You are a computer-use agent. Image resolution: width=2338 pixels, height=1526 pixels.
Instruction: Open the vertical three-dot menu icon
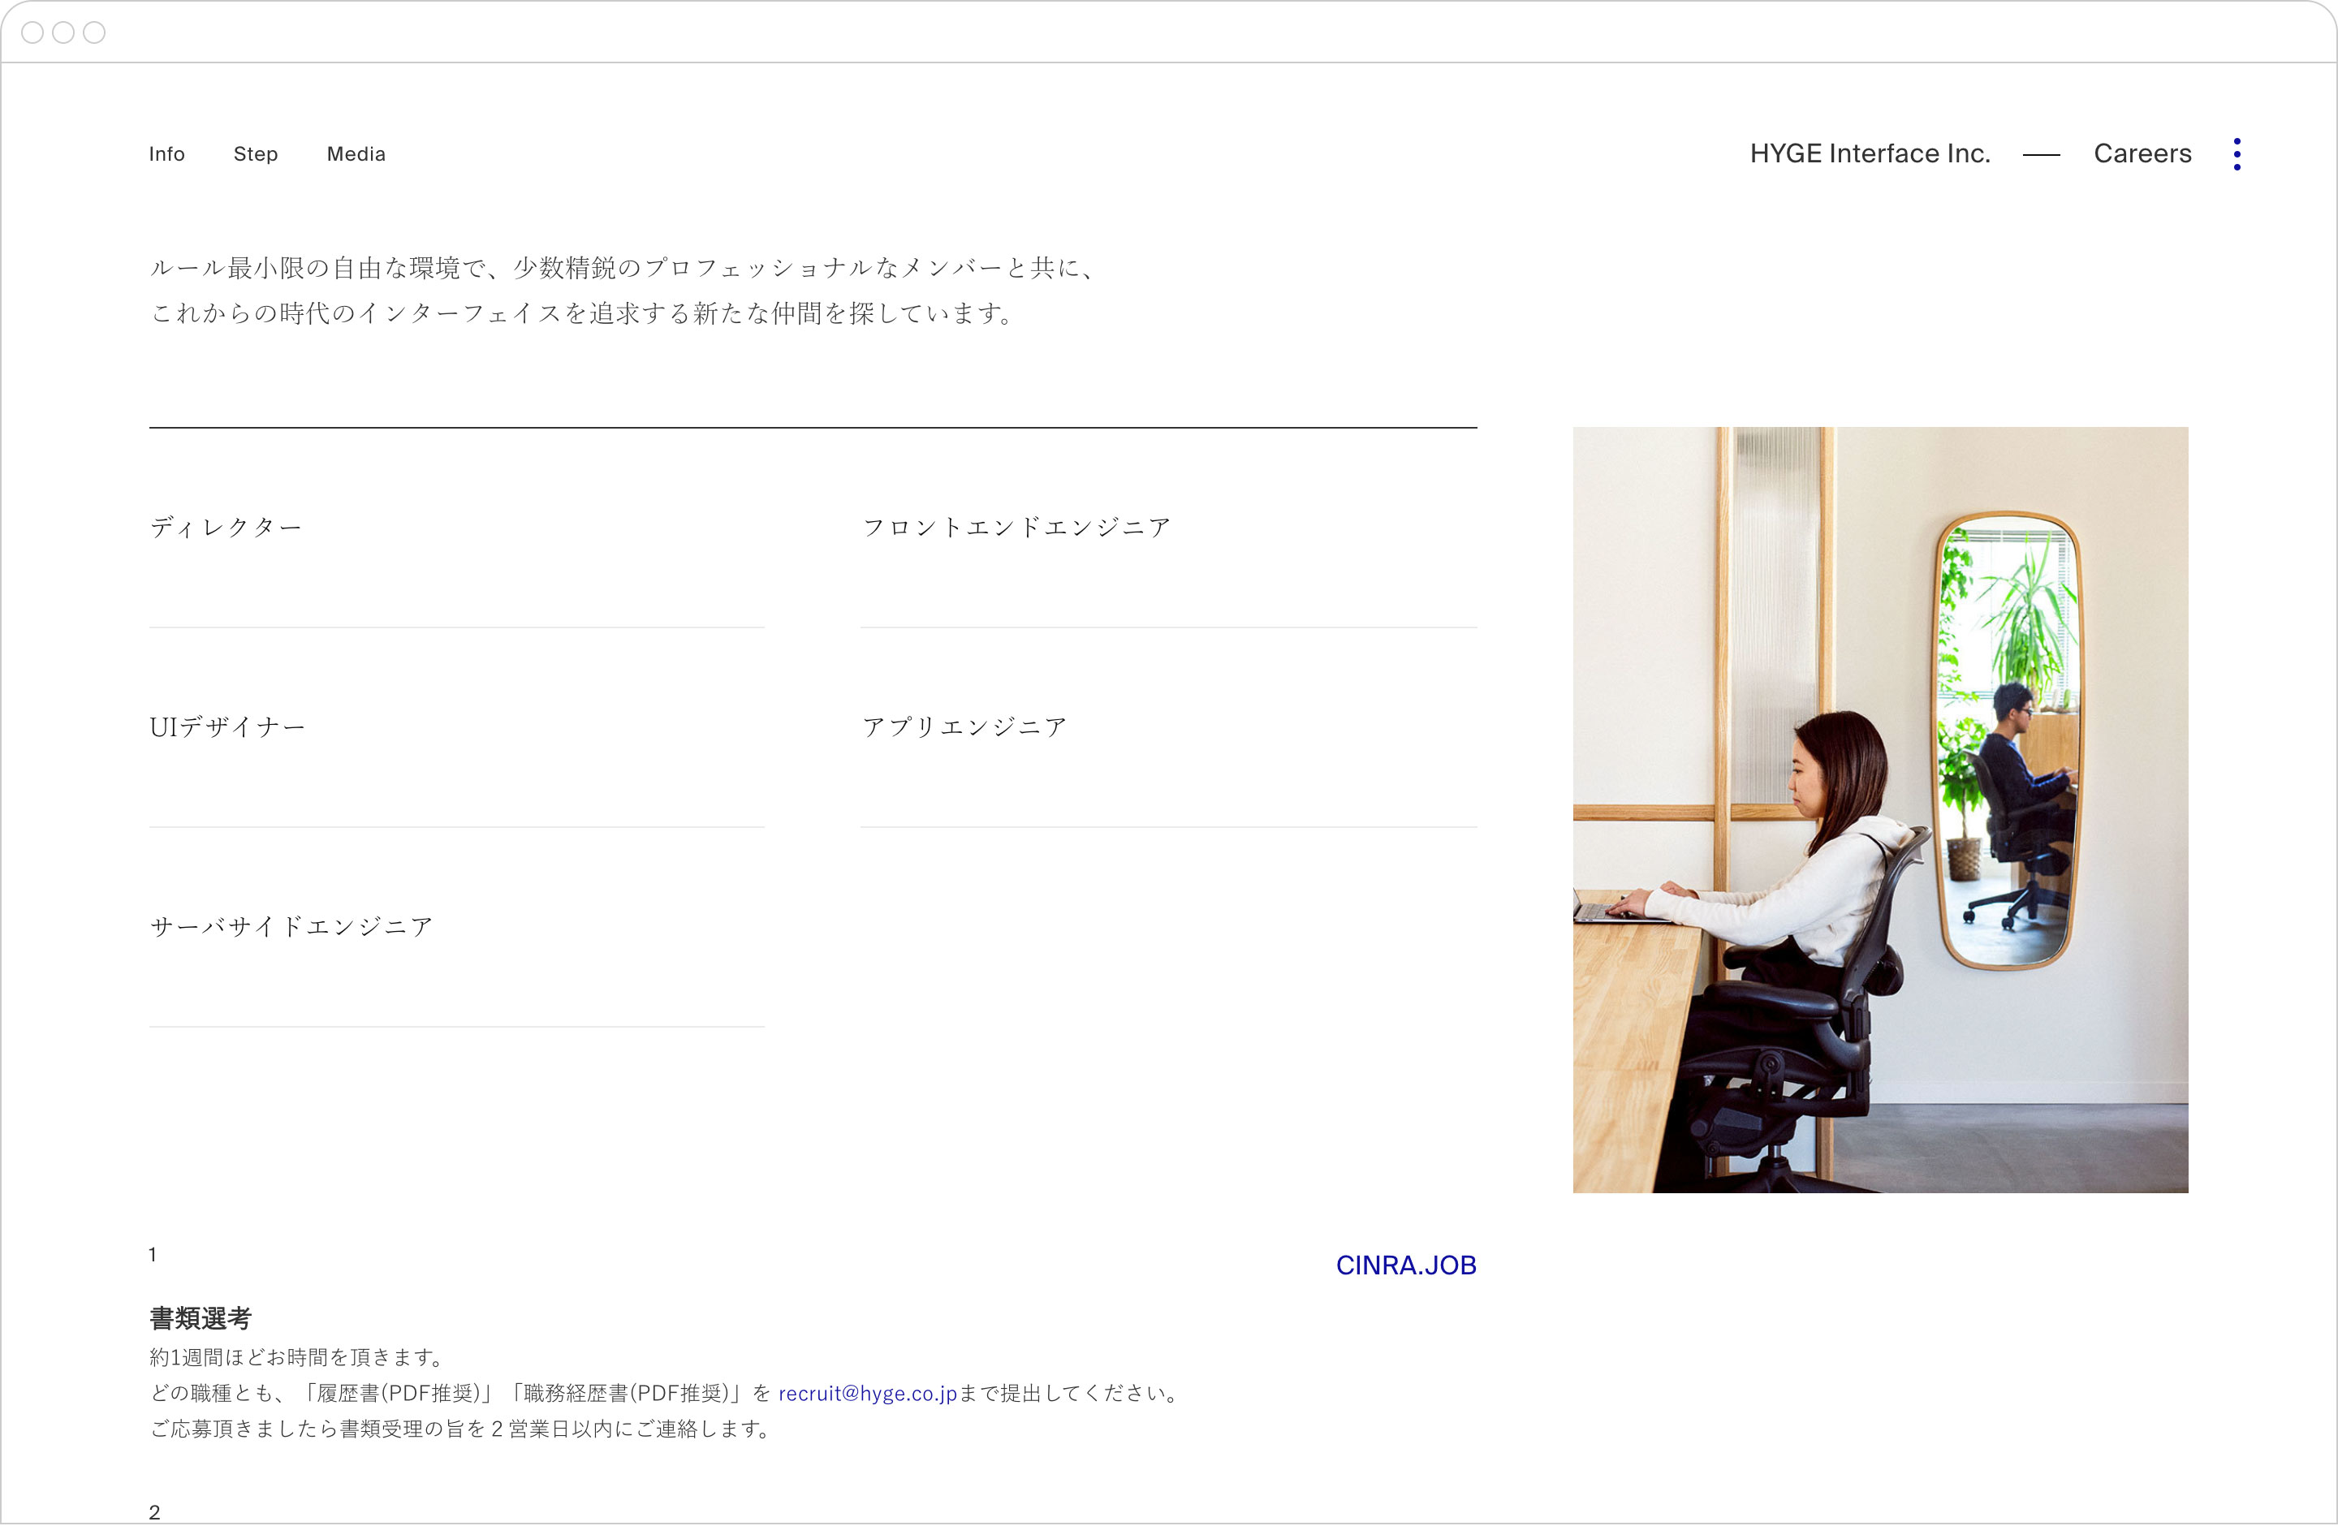2238,153
